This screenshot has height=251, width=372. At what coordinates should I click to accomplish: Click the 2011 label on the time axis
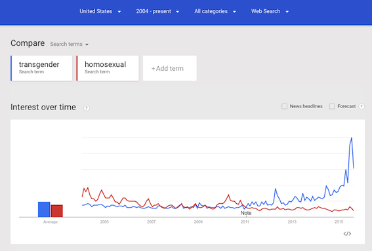click(x=245, y=222)
